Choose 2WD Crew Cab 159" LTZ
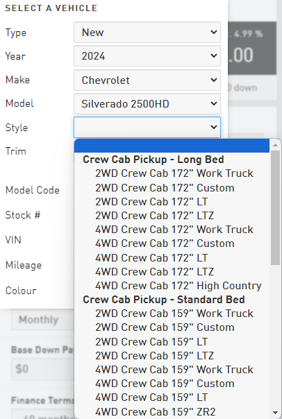The width and height of the screenshot is (282, 419). (x=172, y=356)
